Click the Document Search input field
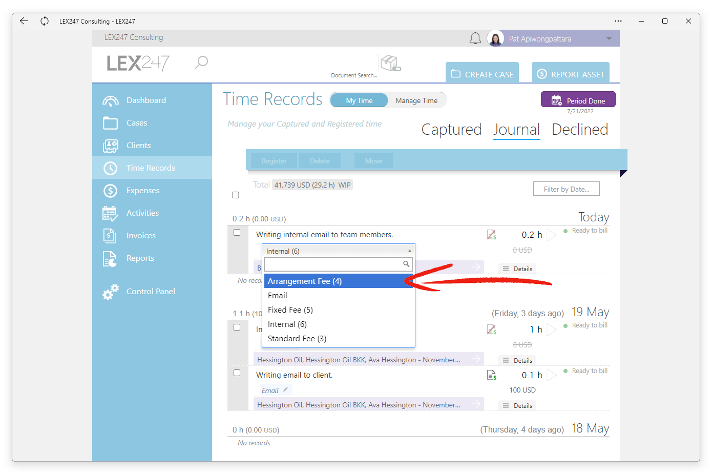The height and width of the screenshot is (474, 712). [284, 63]
